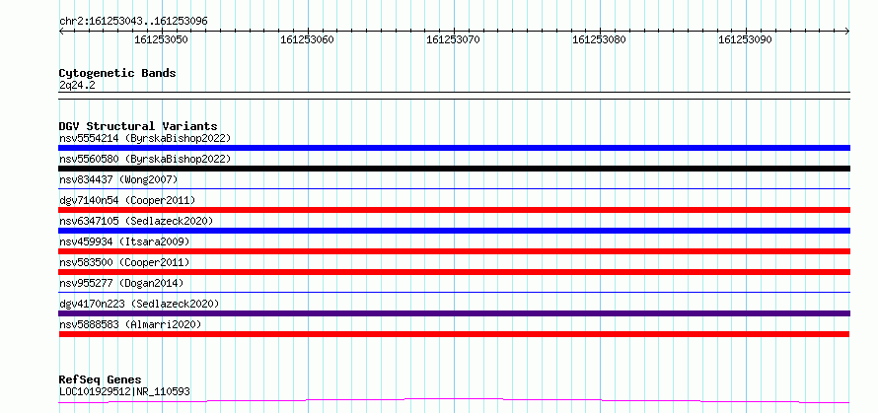Open the dgv7140n54 (Cooper2011) variant
The image size is (878, 413).
pyautogui.click(x=127, y=200)
